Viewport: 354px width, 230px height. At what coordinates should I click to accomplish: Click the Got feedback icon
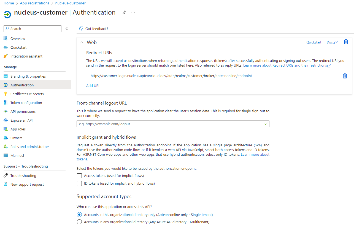tap(81, 29)
